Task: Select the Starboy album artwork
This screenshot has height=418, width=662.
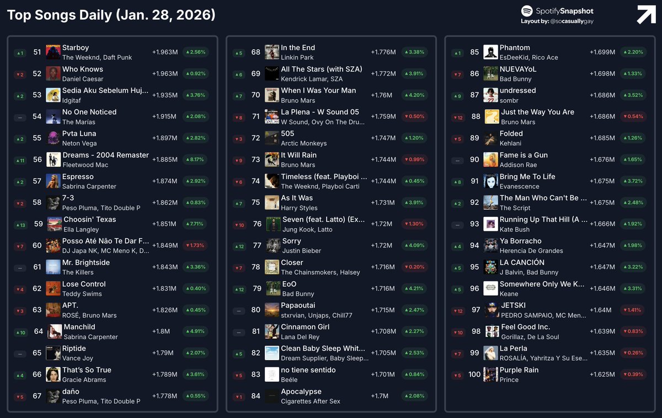Action: click(x=52, y=52)
